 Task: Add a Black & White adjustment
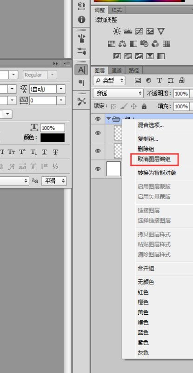pos(133,44)
